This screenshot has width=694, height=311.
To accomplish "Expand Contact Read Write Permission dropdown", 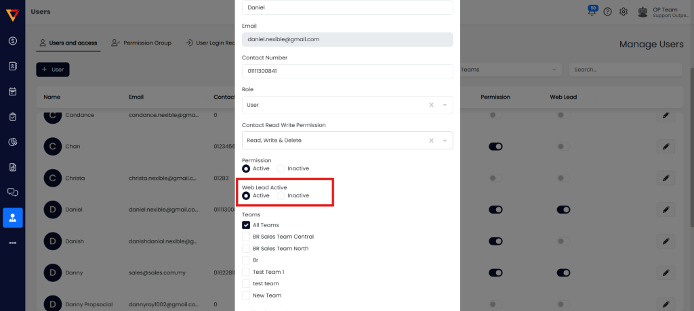I will tap(445, 141).
